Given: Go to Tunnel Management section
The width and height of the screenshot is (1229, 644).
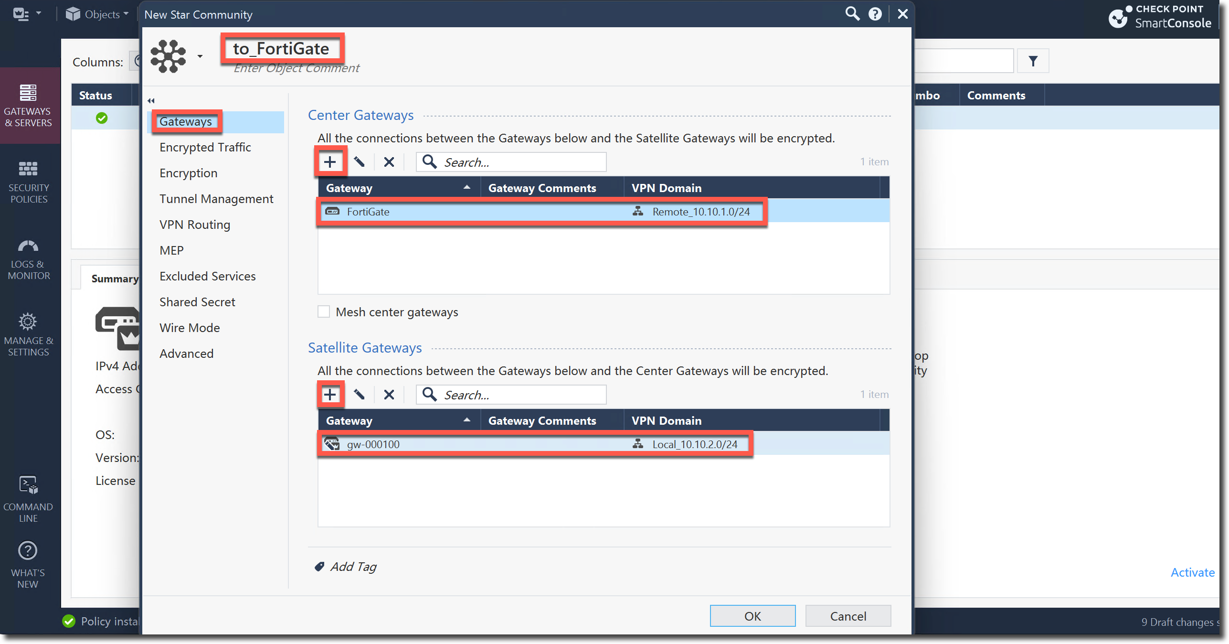Looking at the screenshot, I should pyautogui.click(x=216, y=199).
